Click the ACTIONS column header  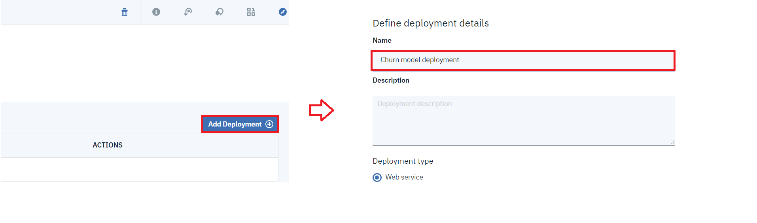click(108, 145)
